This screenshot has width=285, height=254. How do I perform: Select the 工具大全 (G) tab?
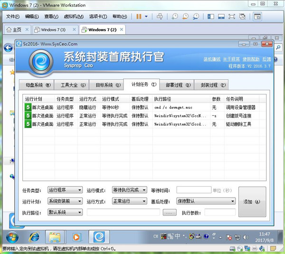tap(71, 85)
